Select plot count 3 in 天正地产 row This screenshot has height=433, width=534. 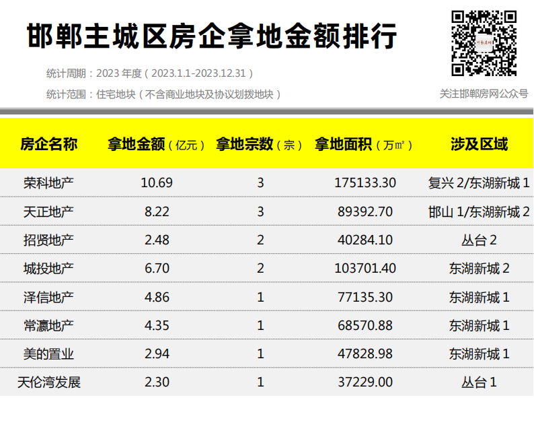pyautogui.click(x=260, y=211)
